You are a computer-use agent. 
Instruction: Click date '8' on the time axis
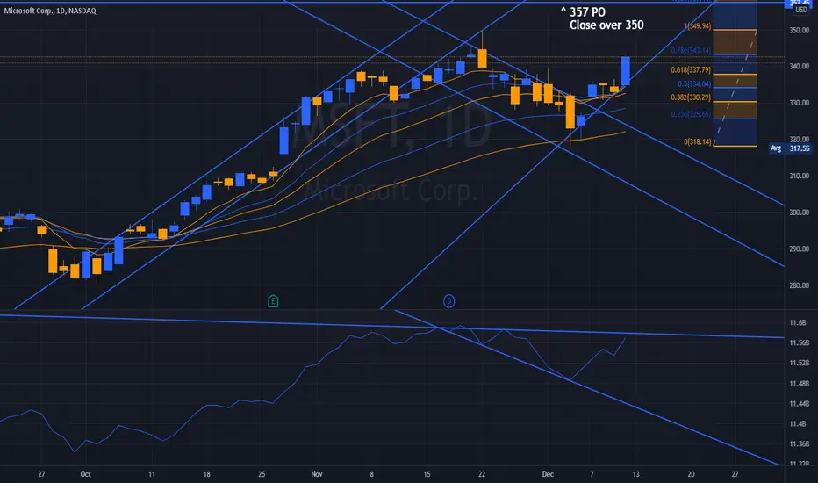coord(371,474)
